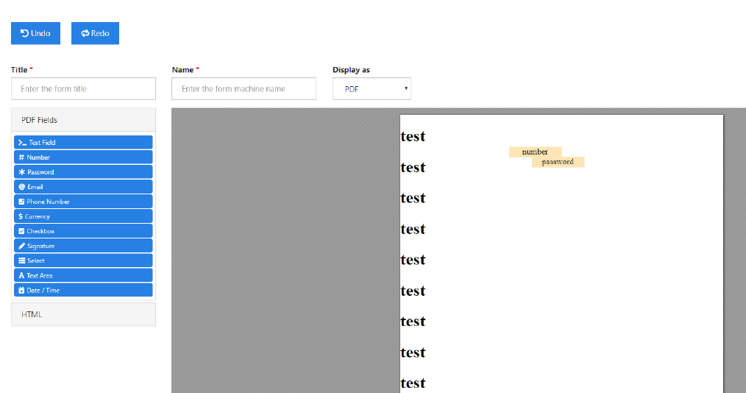This screenshot has width=746, height=393.
Task: Select the Text Area component
Action: tap(83, 275)
